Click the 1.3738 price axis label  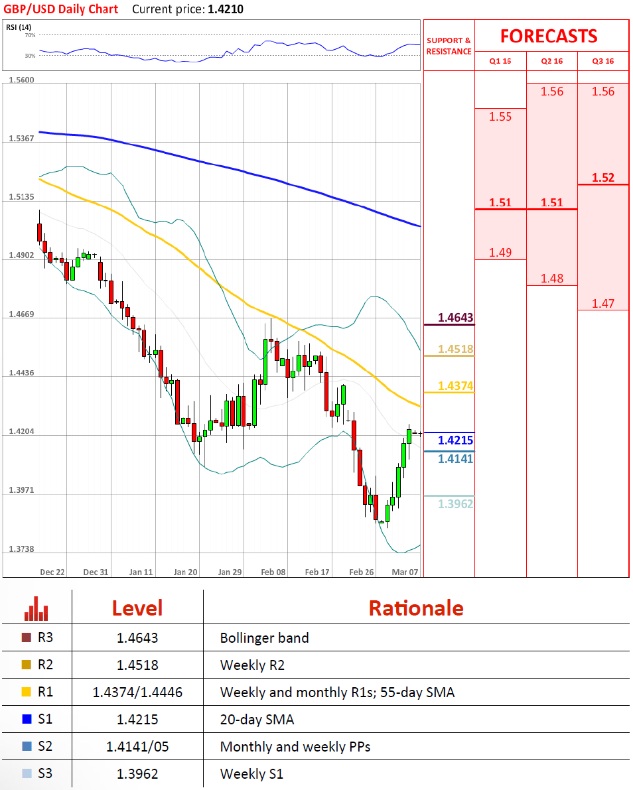pyautogui.click(x=22, y=549)
